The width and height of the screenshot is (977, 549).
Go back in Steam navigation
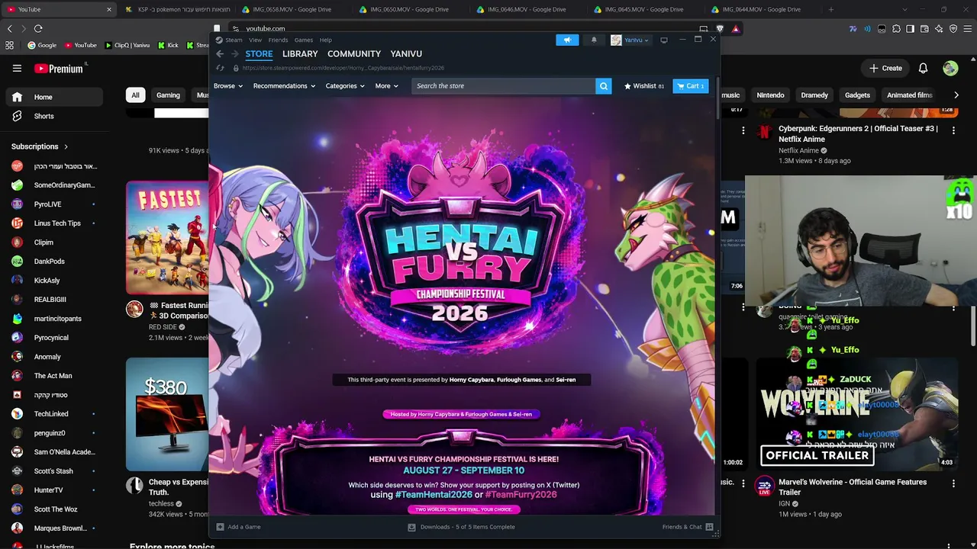pyautogui.click(x=220, y=54)
